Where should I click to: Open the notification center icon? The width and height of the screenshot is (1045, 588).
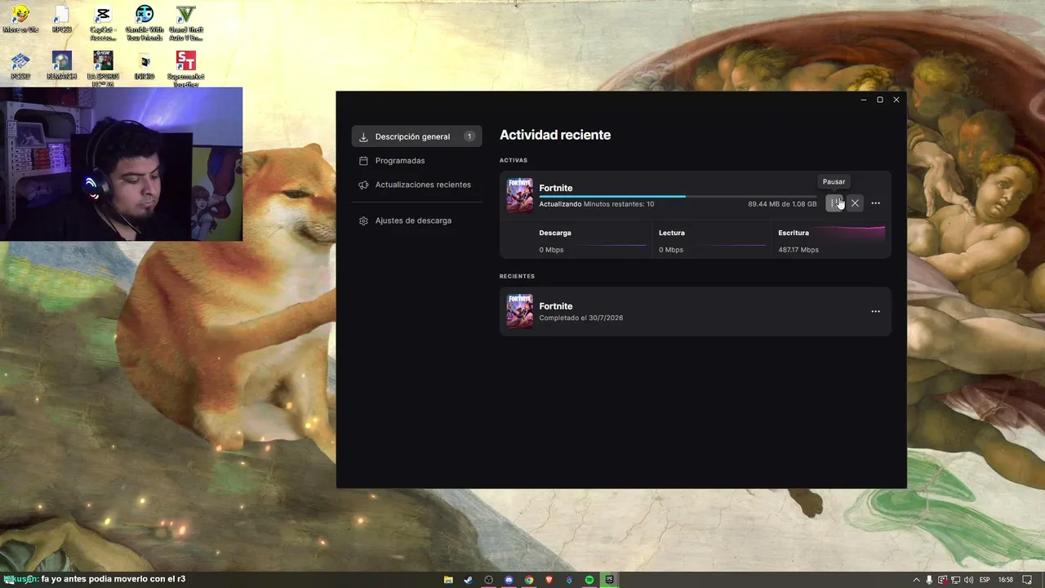click(x=1028, y=580)
